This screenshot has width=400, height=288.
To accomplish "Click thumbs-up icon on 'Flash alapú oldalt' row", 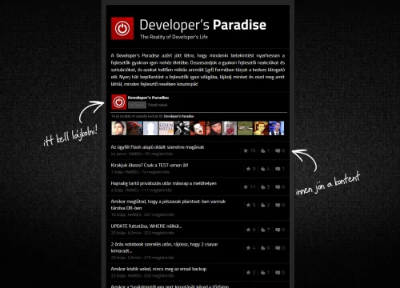I will click(x=263, y=150).
